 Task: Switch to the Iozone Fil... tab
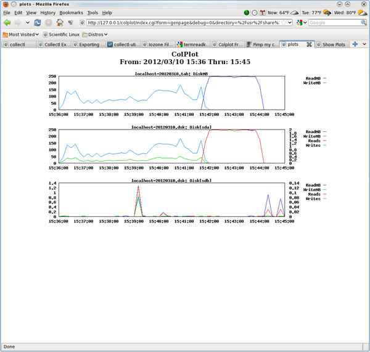[158, 44]
